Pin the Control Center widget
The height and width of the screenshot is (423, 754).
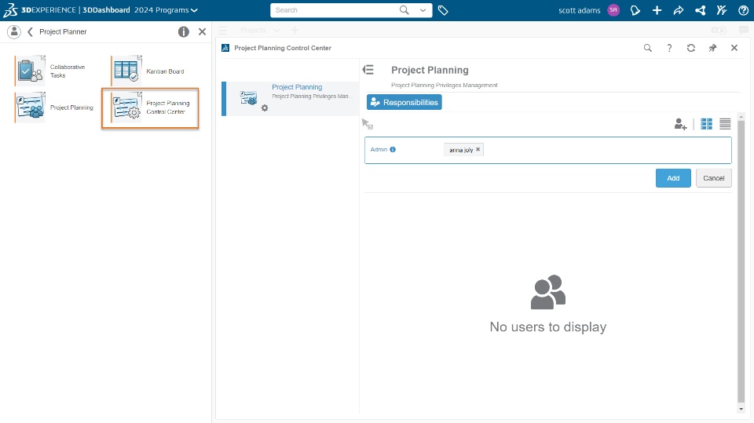(x=712, y=48)
